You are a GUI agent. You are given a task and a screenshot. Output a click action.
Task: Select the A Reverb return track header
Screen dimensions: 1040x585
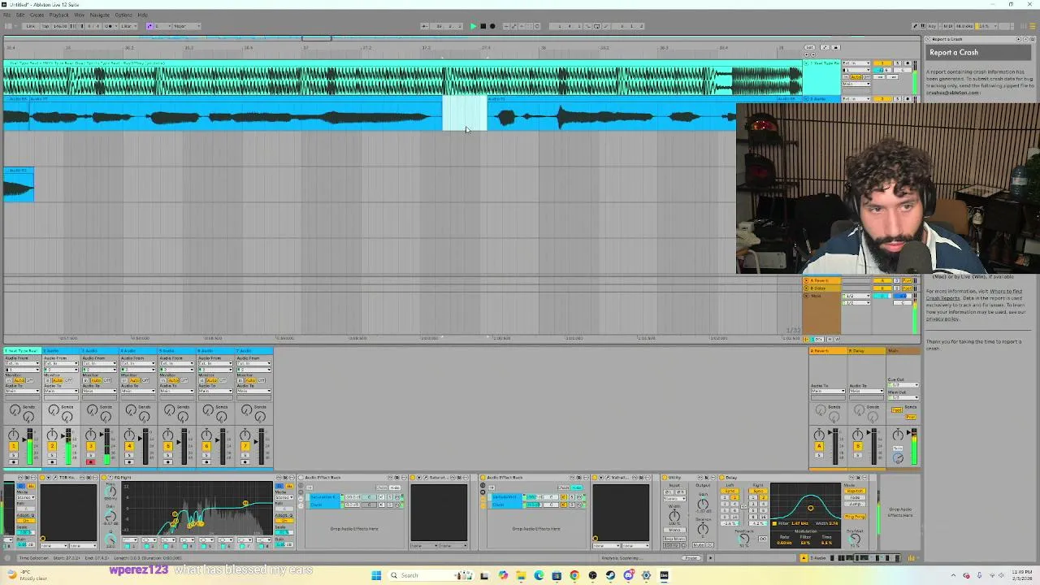click(828, 351)
